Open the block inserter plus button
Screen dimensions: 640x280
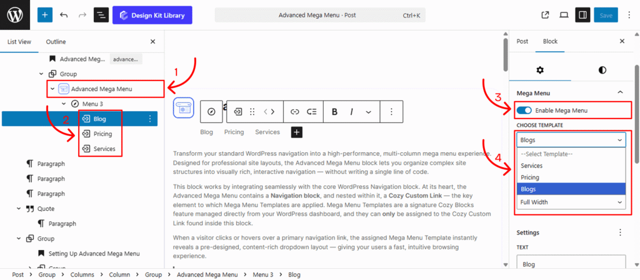pos(45,15)
